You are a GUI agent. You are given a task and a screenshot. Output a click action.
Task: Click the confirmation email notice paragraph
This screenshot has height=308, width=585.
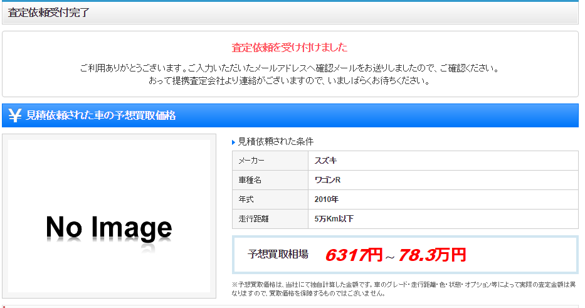coord(290,74)
